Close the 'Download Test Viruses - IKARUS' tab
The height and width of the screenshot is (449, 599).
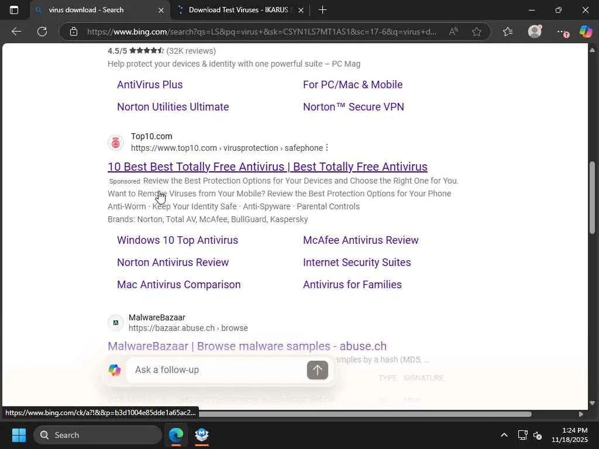click(x=301, y=11)
